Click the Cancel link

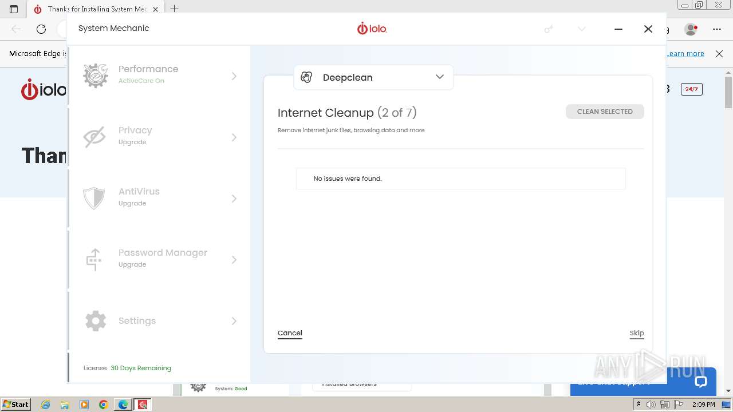click(x=290, y=333)
